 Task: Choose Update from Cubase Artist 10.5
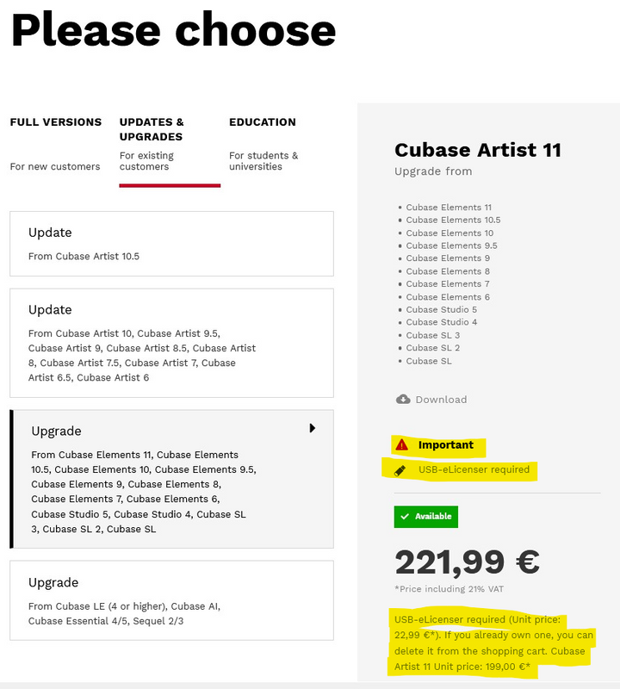pyautogui.click(x=171, y=244)
